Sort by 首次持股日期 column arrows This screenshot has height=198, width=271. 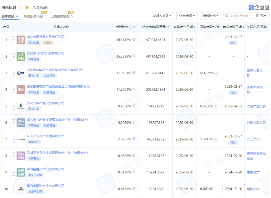[243, 27]
